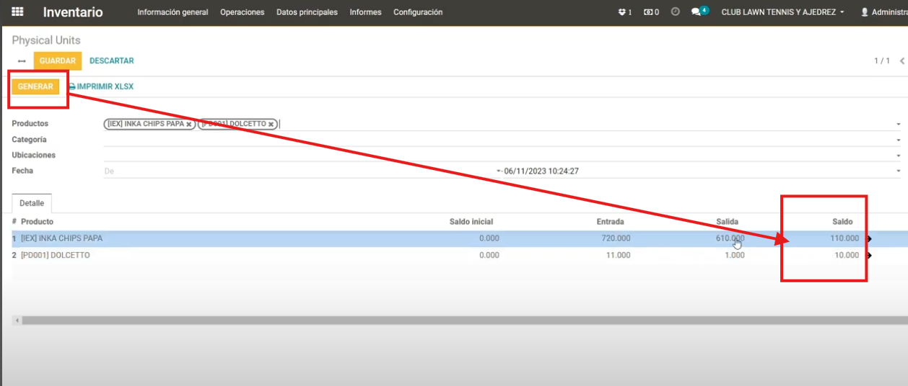
Task: Expand the Ubicaciones dropdown arrow
Action: coord(899,156)
